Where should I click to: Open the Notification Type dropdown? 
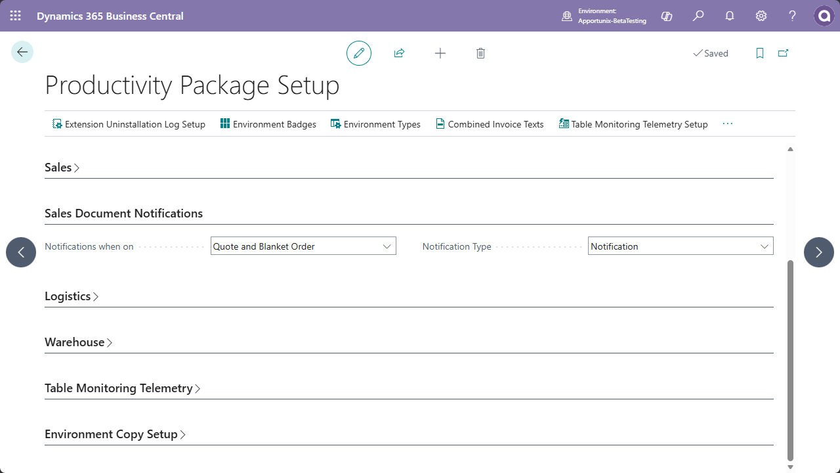tap(681, 246)
